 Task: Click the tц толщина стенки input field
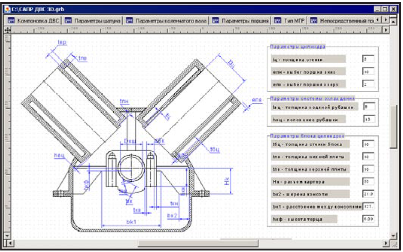[368, 59]
